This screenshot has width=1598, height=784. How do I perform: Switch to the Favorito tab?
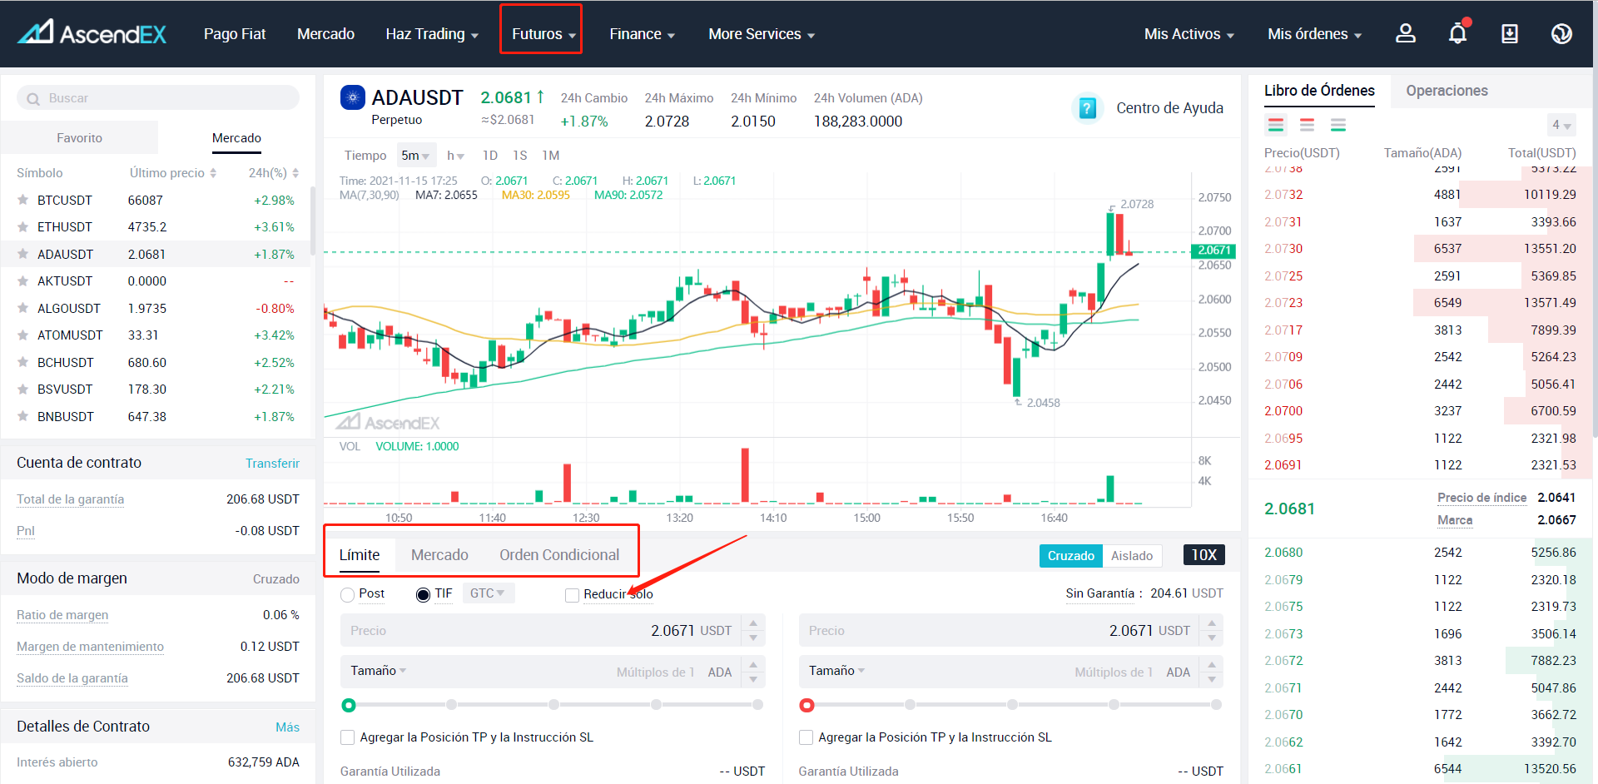click(79, 138)
